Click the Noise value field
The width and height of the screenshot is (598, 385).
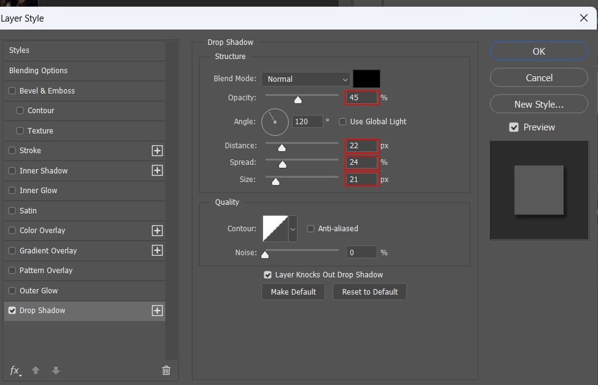361,253
